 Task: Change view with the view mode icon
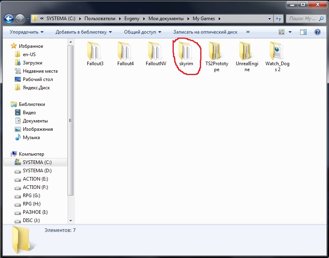point(281,32)
